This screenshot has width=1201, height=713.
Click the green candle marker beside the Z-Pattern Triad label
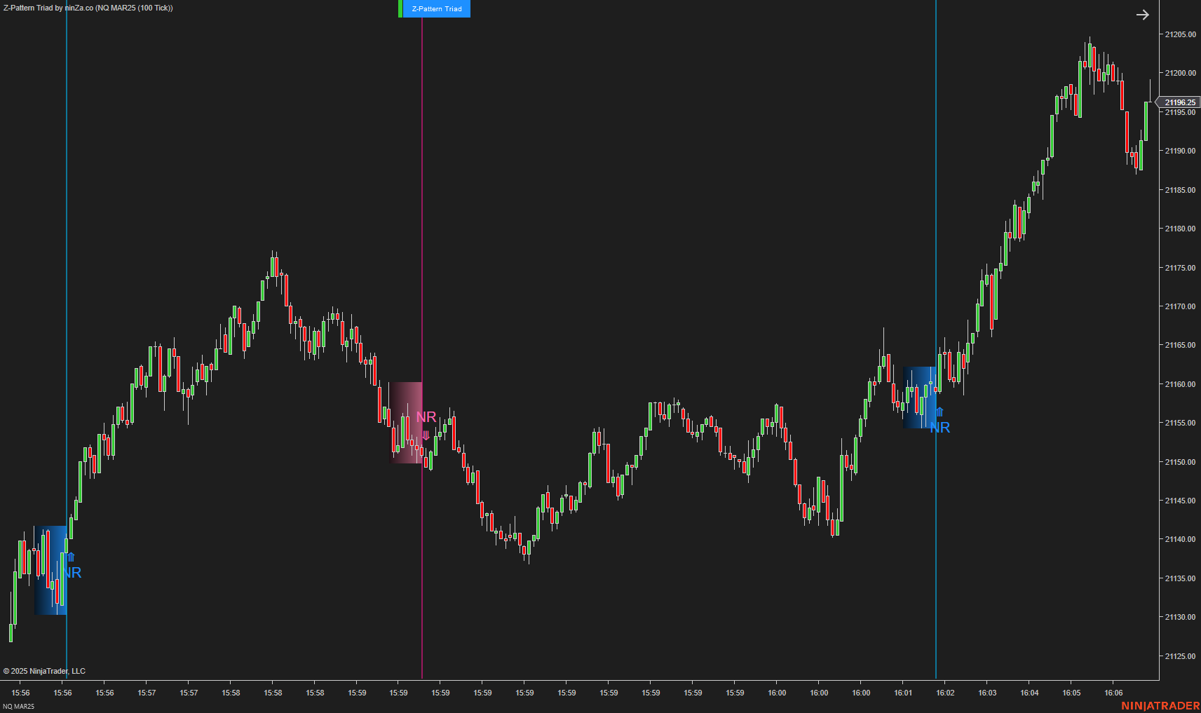coord(400,8)
